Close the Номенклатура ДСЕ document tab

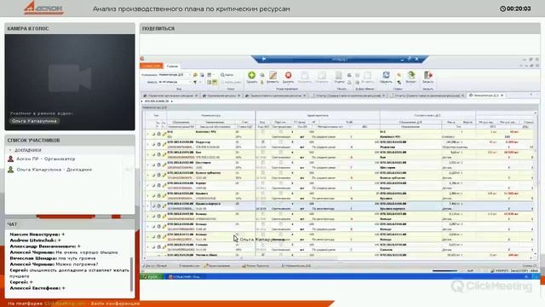502,96
